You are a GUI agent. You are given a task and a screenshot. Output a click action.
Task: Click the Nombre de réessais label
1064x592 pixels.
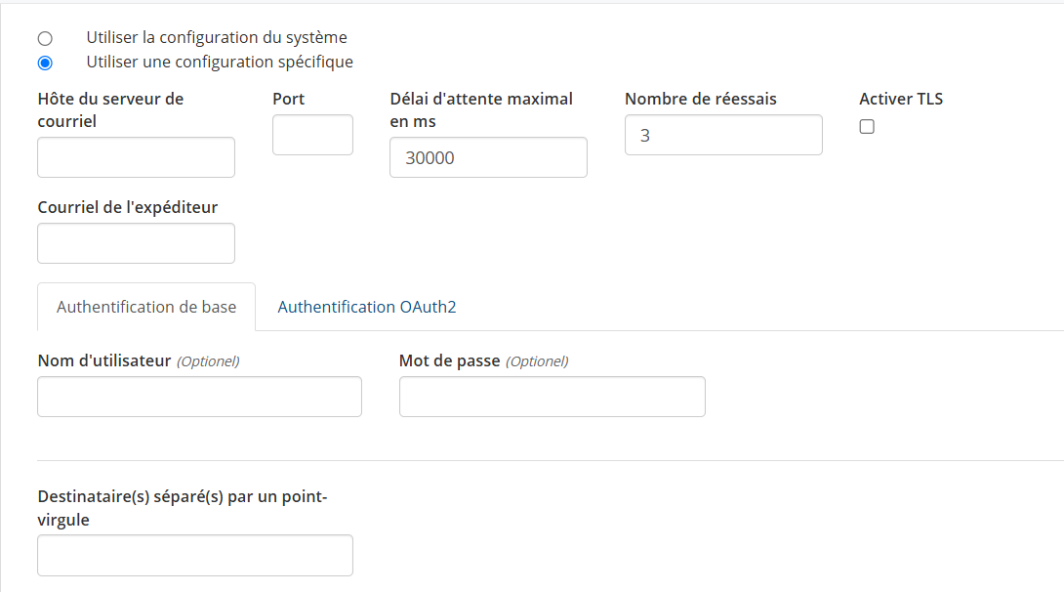[x=700, y=99]
